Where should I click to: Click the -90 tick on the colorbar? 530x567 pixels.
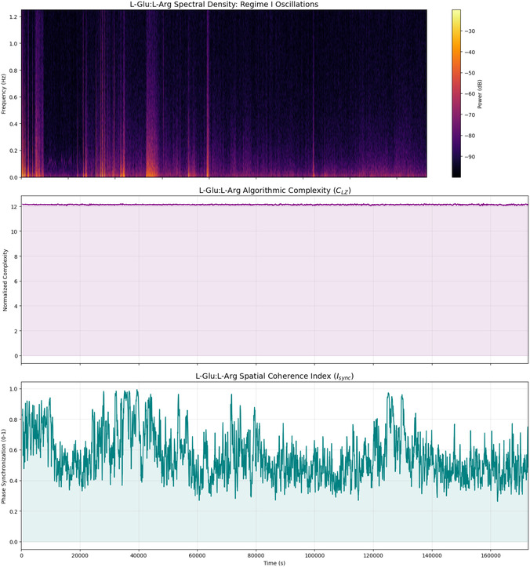[470, 157]
